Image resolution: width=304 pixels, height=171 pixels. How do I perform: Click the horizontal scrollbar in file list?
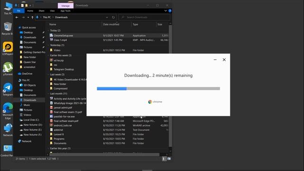pos(104,155)
